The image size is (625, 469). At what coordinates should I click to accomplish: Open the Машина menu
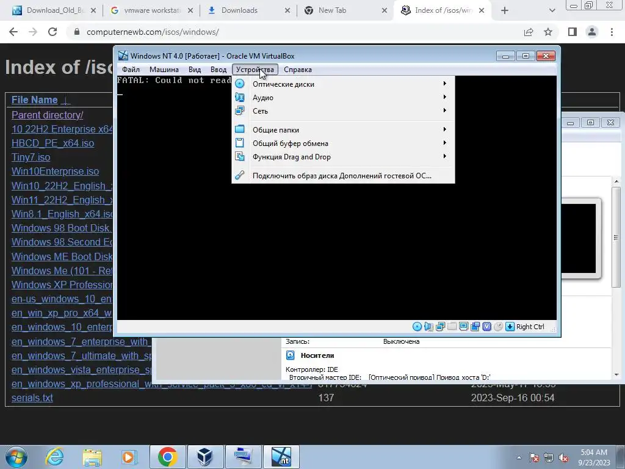pyautogui.click(x=164, y=70)
